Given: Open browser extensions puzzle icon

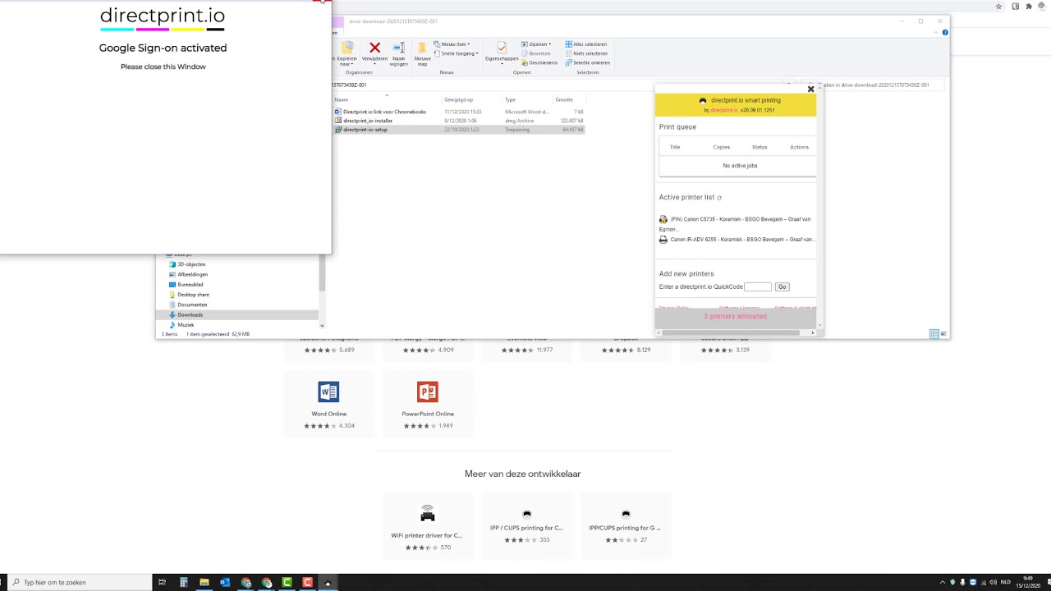Looking at the screenshot, I should point(1029,6).
